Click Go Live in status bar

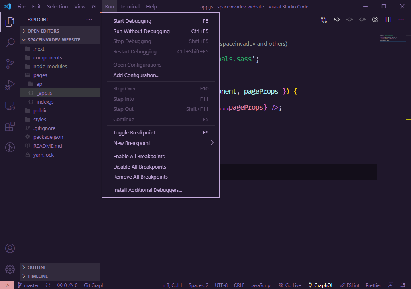290,285
